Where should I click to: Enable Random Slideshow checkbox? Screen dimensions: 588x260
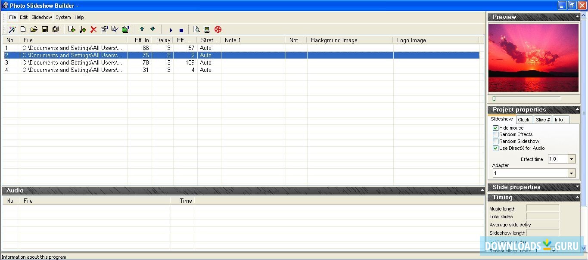495,141
